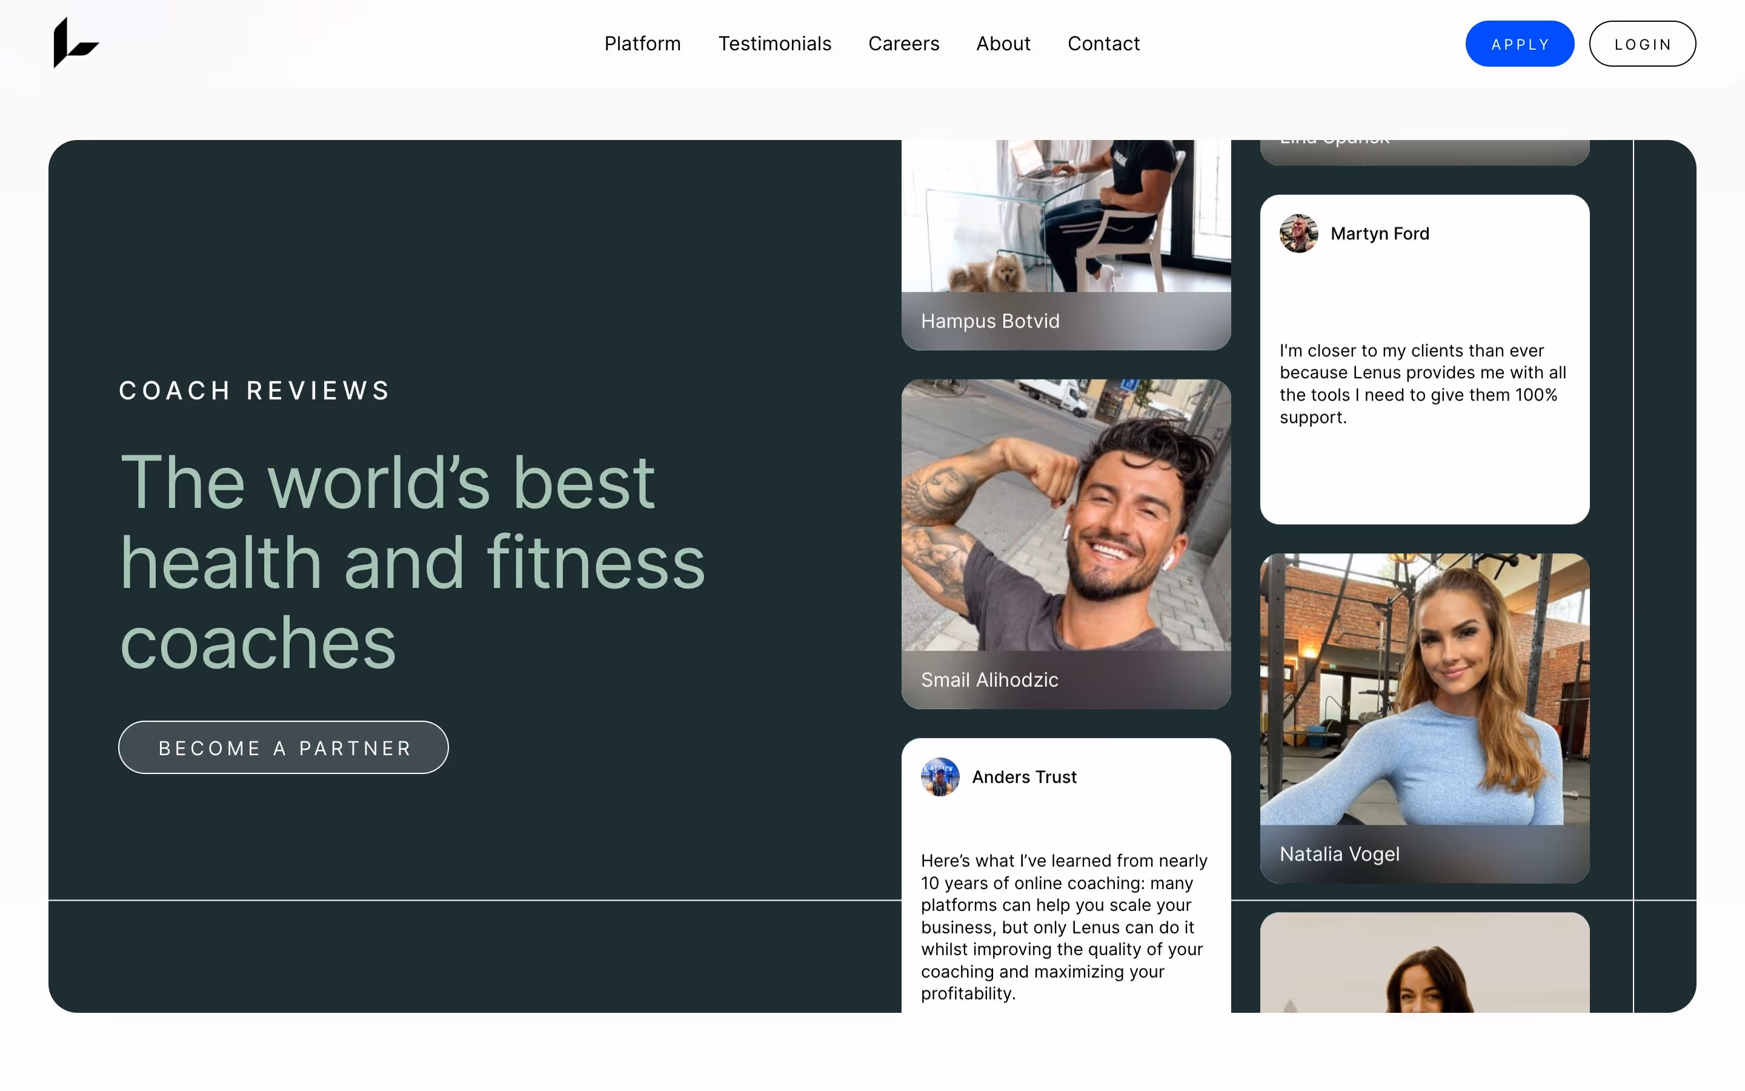This screenshot has width=1745, height=1091.
Task: Click the Martyn Ford name text
Action: point(1380,234)
